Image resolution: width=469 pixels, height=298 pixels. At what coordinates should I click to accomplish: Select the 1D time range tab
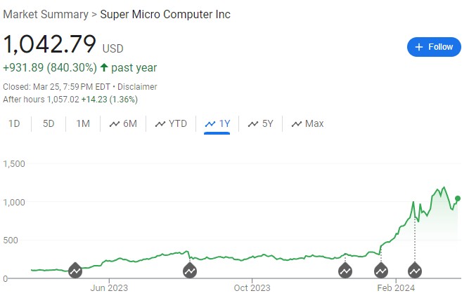[14, 123]
